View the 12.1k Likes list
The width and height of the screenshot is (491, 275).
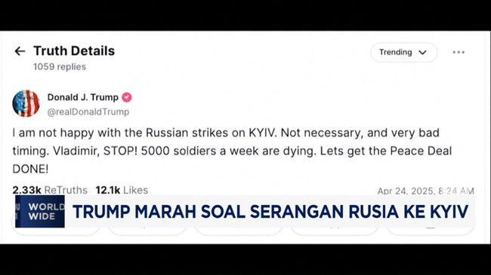coord(122,190)
